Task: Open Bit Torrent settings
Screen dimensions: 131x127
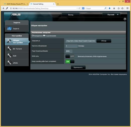Action: pos(17,49)
